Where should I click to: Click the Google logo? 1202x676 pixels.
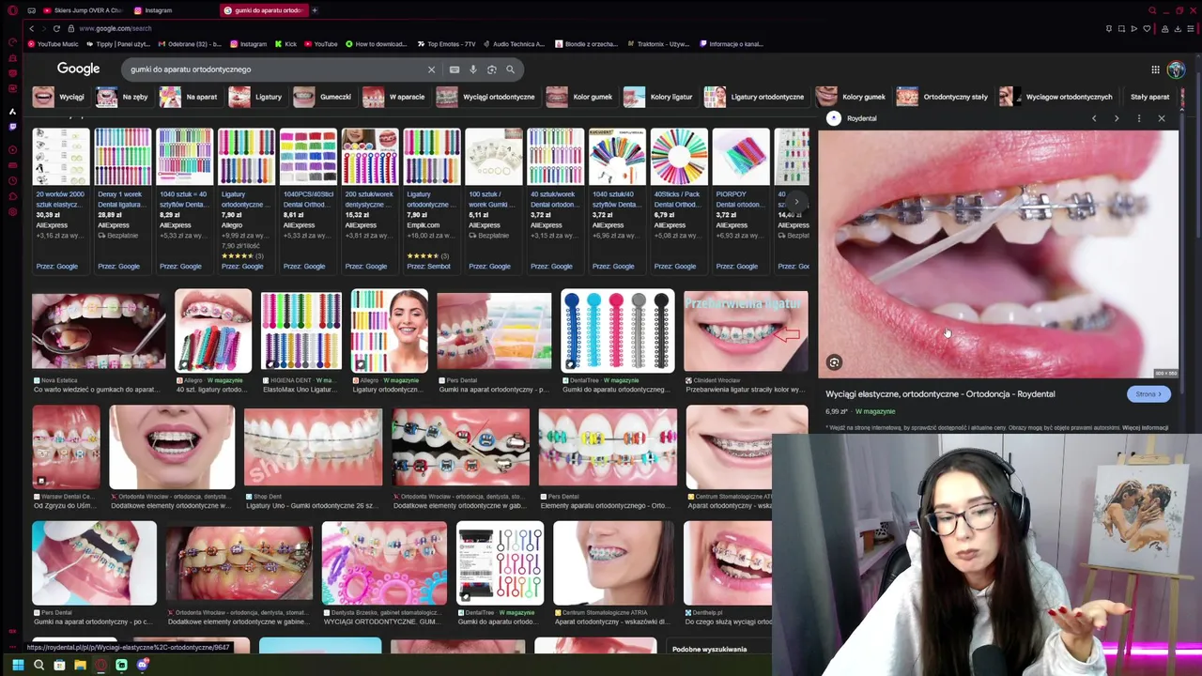pos(78,69)
